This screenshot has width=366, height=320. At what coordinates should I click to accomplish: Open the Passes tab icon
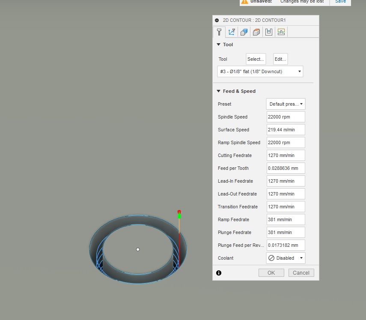[269, 32]
